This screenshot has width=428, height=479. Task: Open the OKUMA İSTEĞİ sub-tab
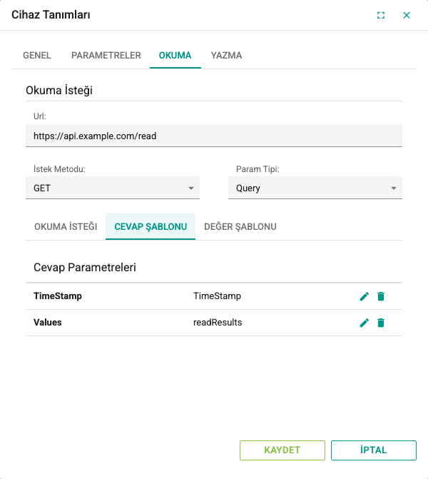(x=66, y=227)
